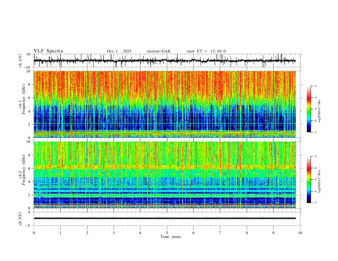338x261 pixels.
Task: Click the ch.2 PSD color scale bar
Action: click(x=309, y=180)
